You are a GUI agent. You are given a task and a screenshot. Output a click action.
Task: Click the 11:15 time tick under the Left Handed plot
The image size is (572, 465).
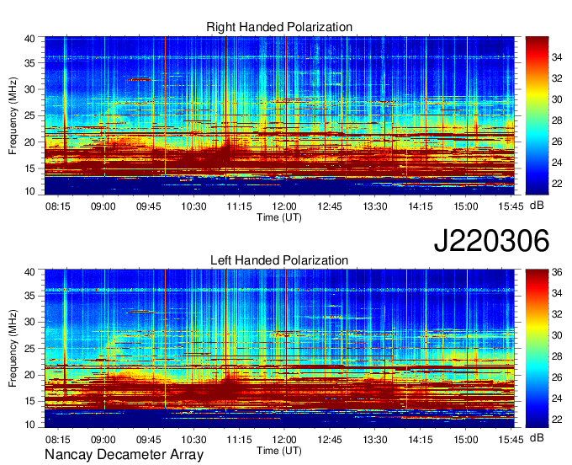coord(239,440)
